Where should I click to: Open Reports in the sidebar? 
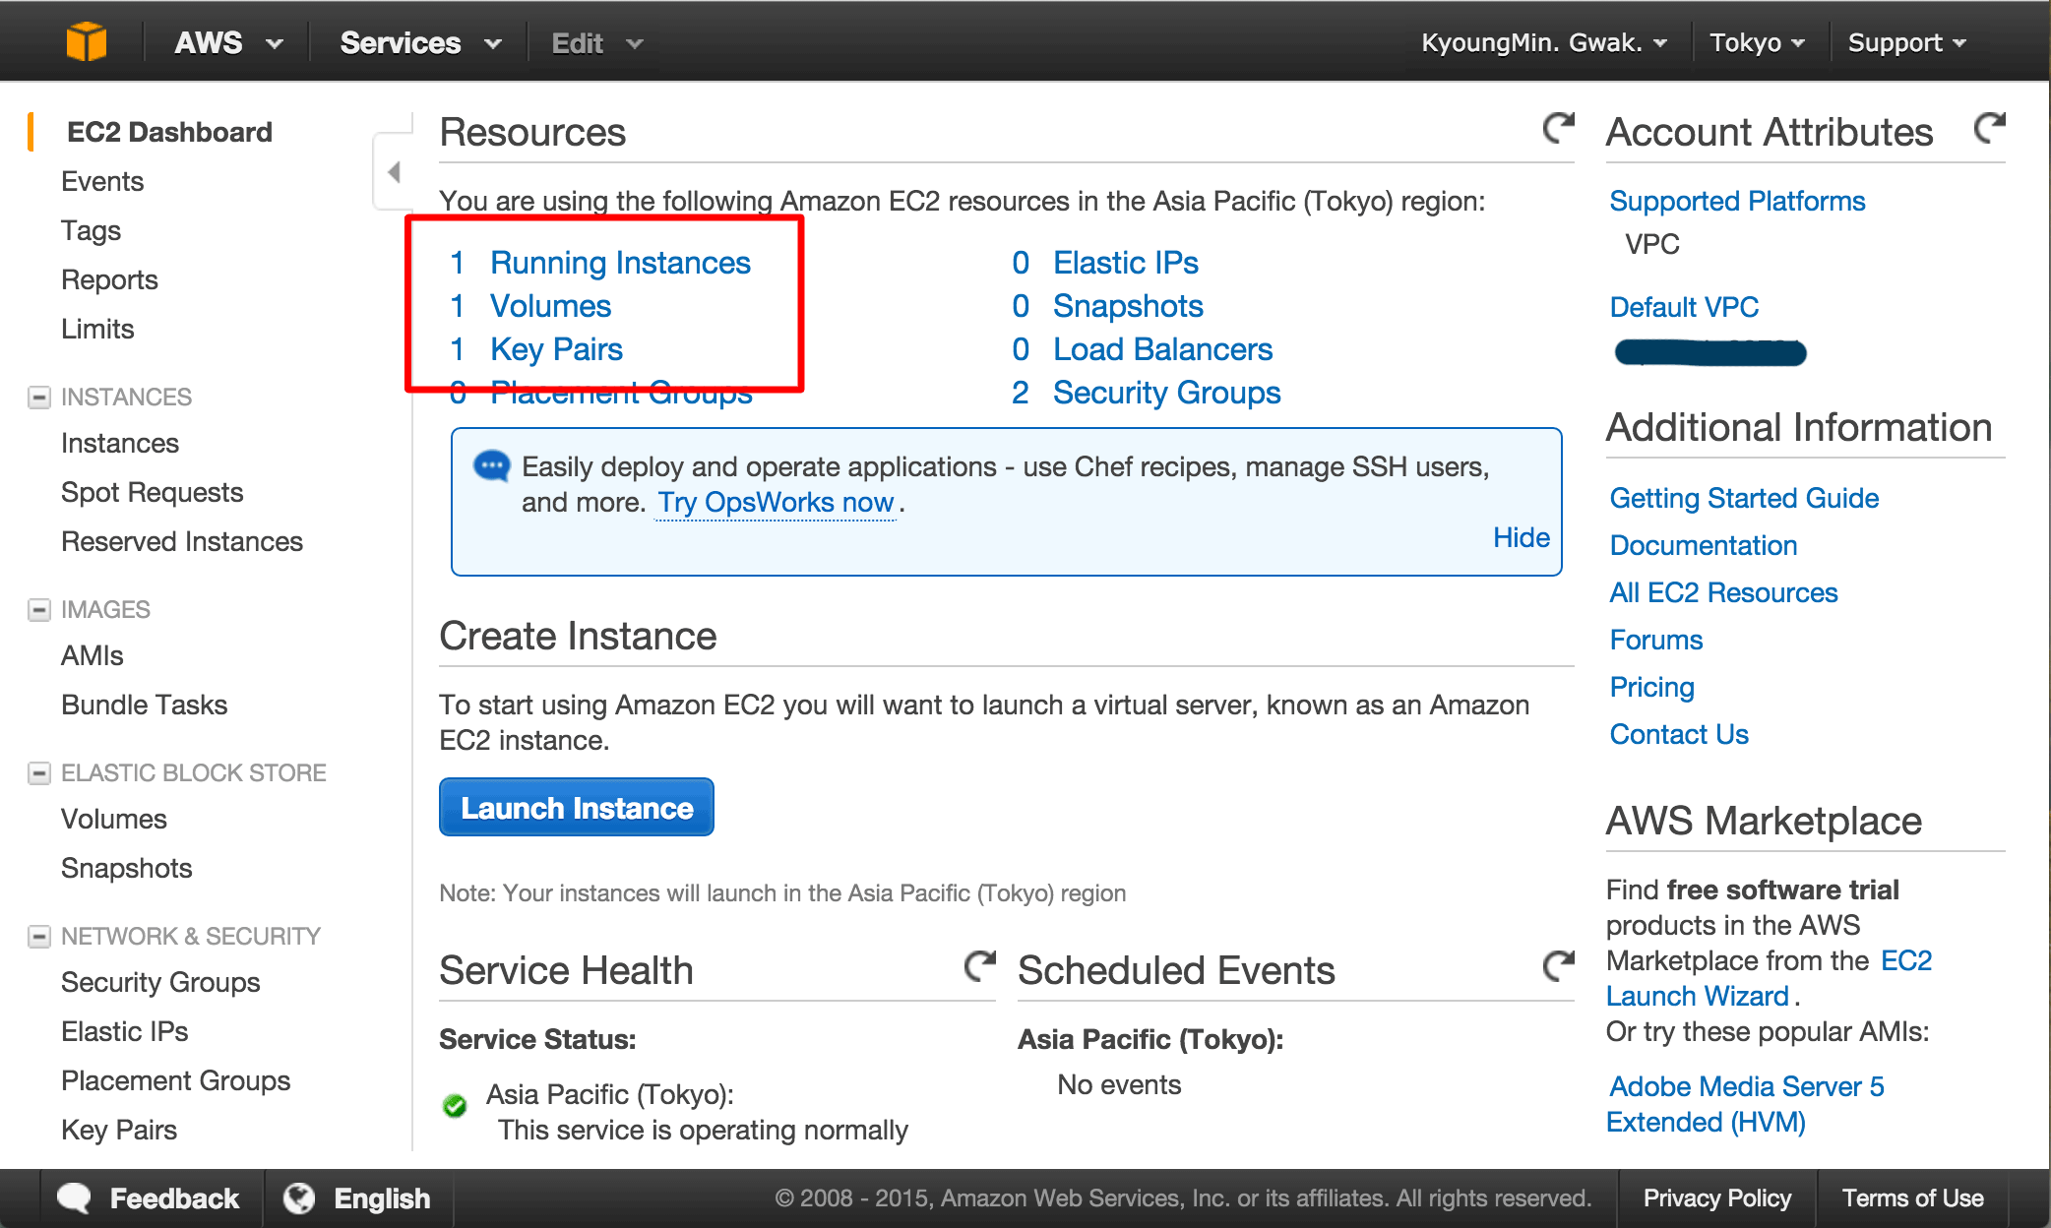[109, 279]
